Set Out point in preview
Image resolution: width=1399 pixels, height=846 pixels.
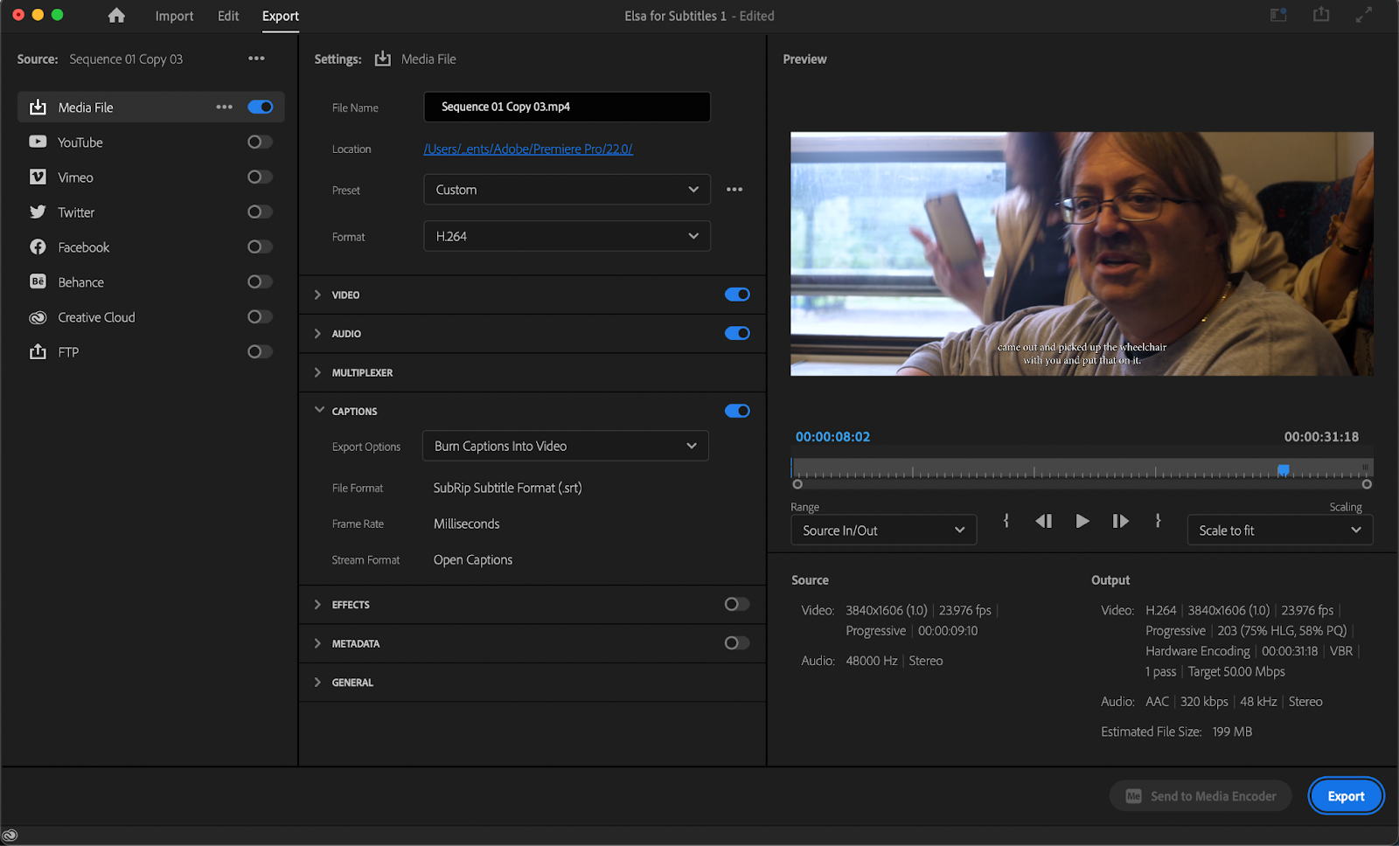click(1158, 520)
